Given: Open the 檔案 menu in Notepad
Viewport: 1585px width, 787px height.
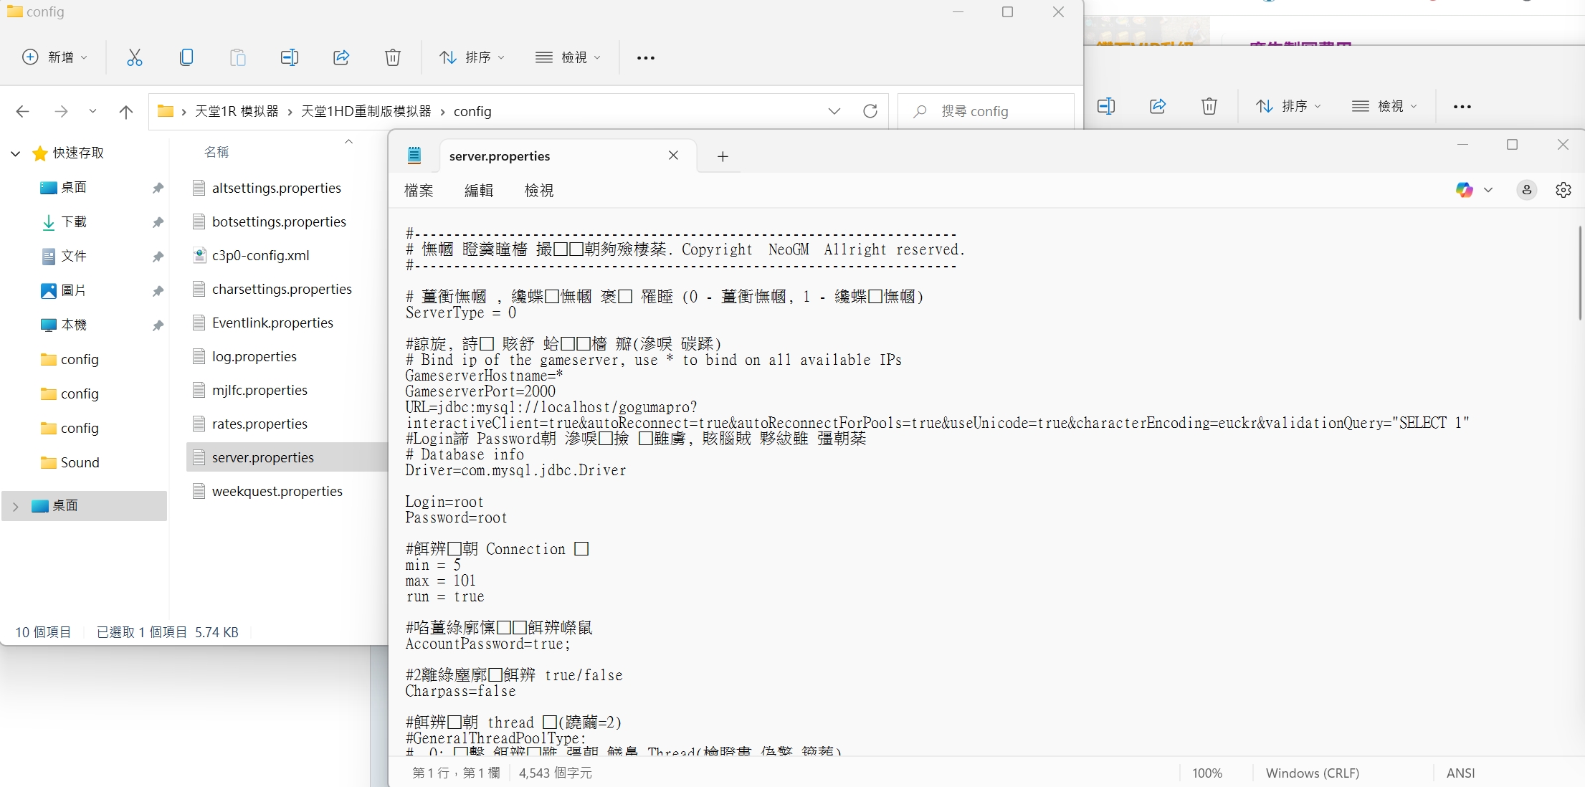Looking at the screenshot, I should click(419, 191).
